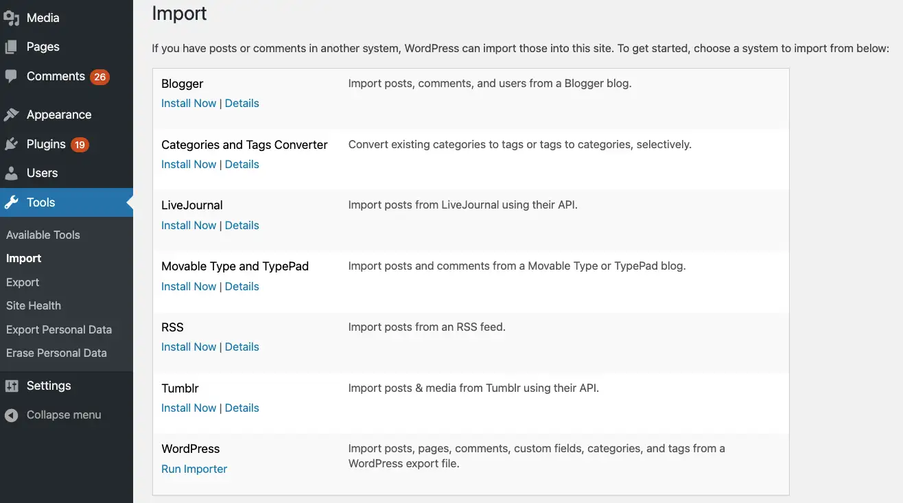Viewport: 903px width, 503px height.
Task: Click the Collapse menu arrow icon
Action: click(x=11, y=415)
